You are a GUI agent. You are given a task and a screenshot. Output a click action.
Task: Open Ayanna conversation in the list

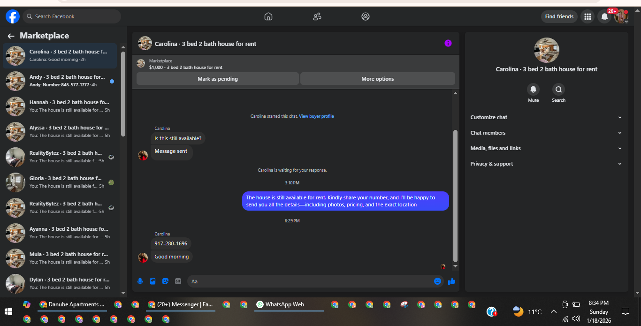60,233
